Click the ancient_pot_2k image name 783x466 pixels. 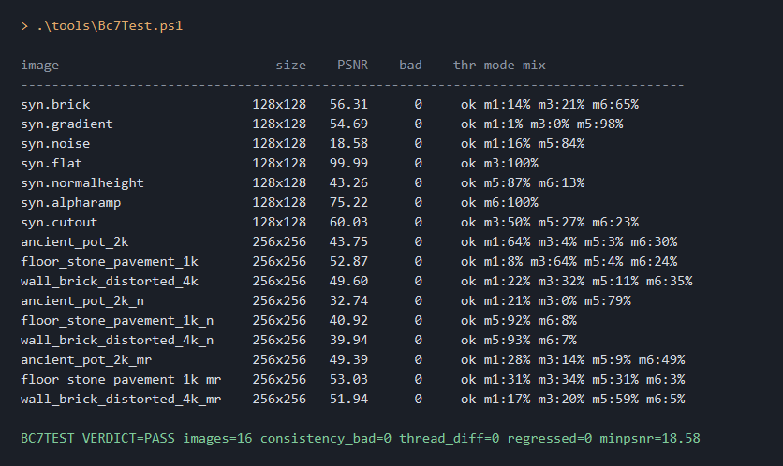coord(74,242)
